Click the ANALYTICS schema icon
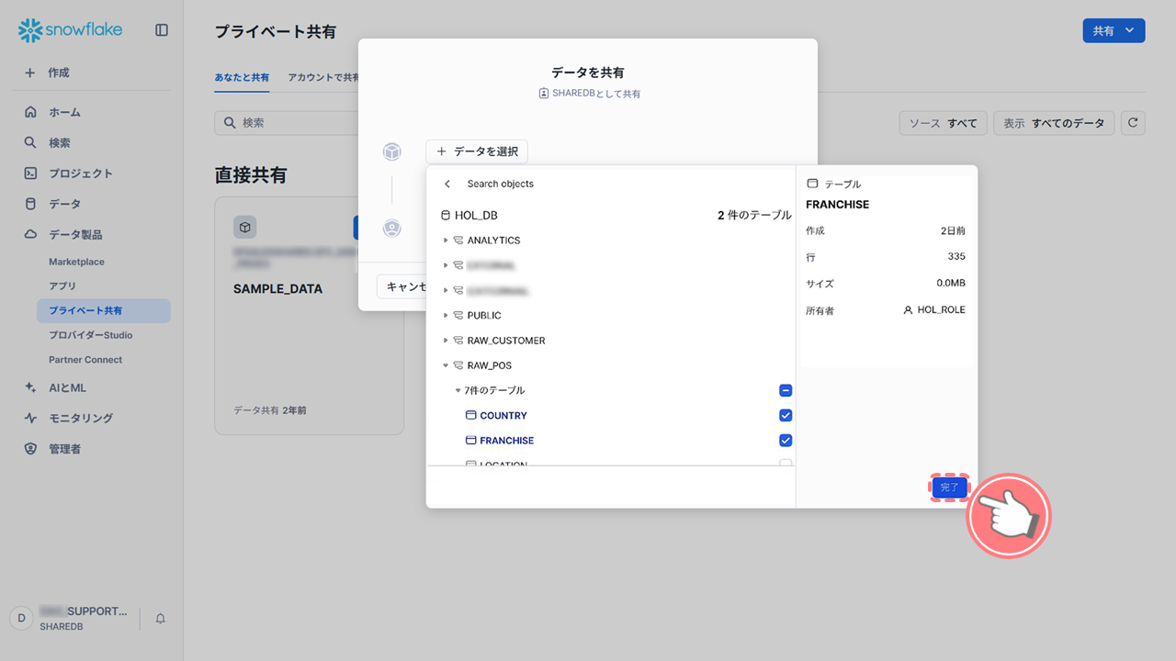Image resolution: width=1176 pixels, height=661 pixels. (458, 241)
